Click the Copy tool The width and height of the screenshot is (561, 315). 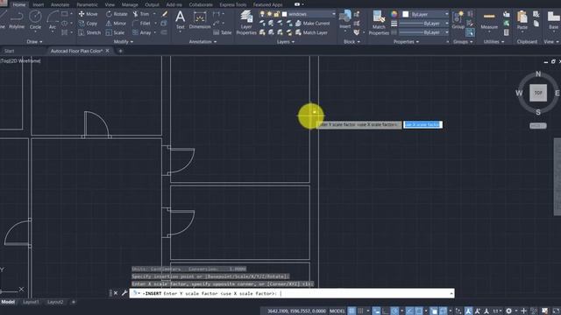point(88,24)
